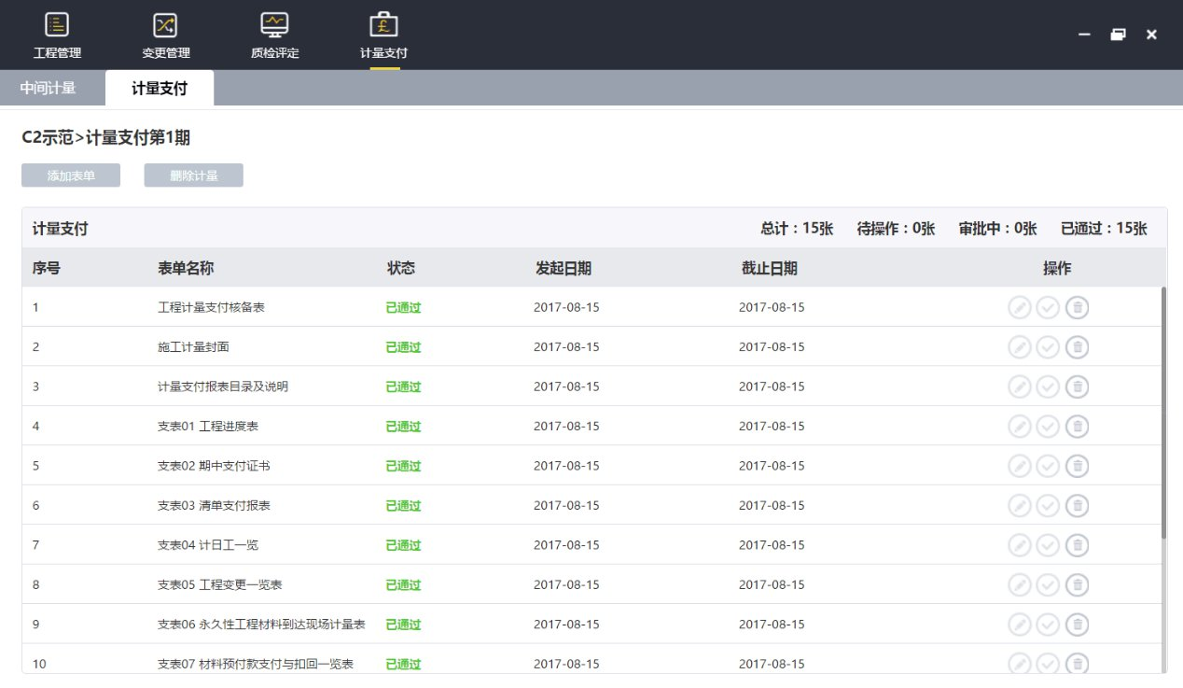Viewport: 1183px width, 688px height.
Task: Edit row 工程计量支付核备表 pencil icon
Action: coord(1020,307)
